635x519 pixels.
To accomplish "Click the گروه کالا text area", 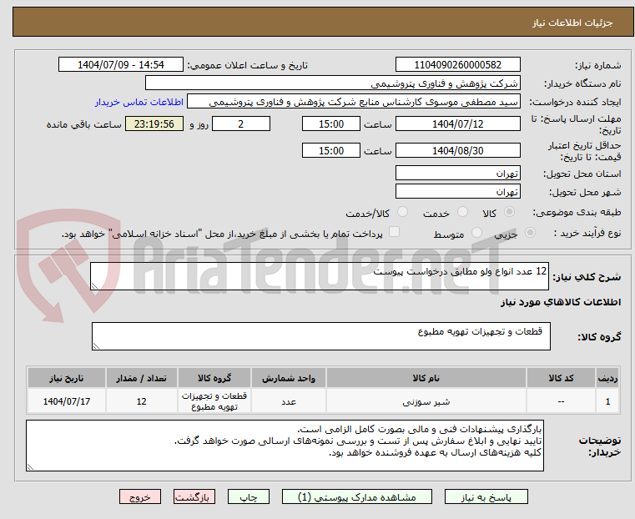I will coord(321,336).
